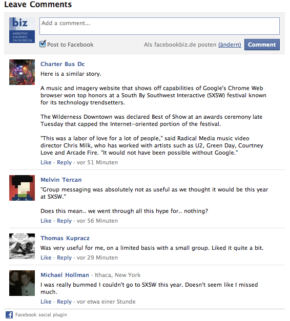Submit with the Comment button

pos(262,45)
